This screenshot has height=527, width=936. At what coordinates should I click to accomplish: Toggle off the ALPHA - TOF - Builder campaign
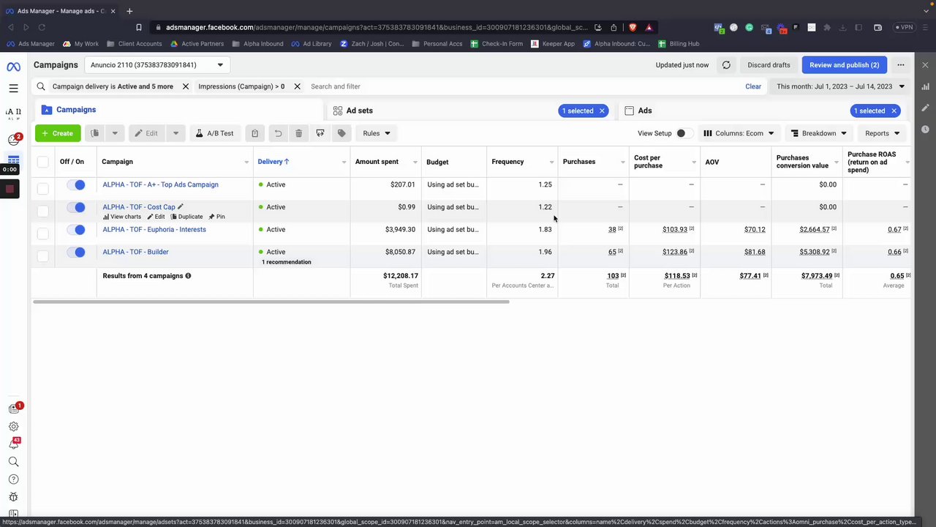click(x=76, y=253)
